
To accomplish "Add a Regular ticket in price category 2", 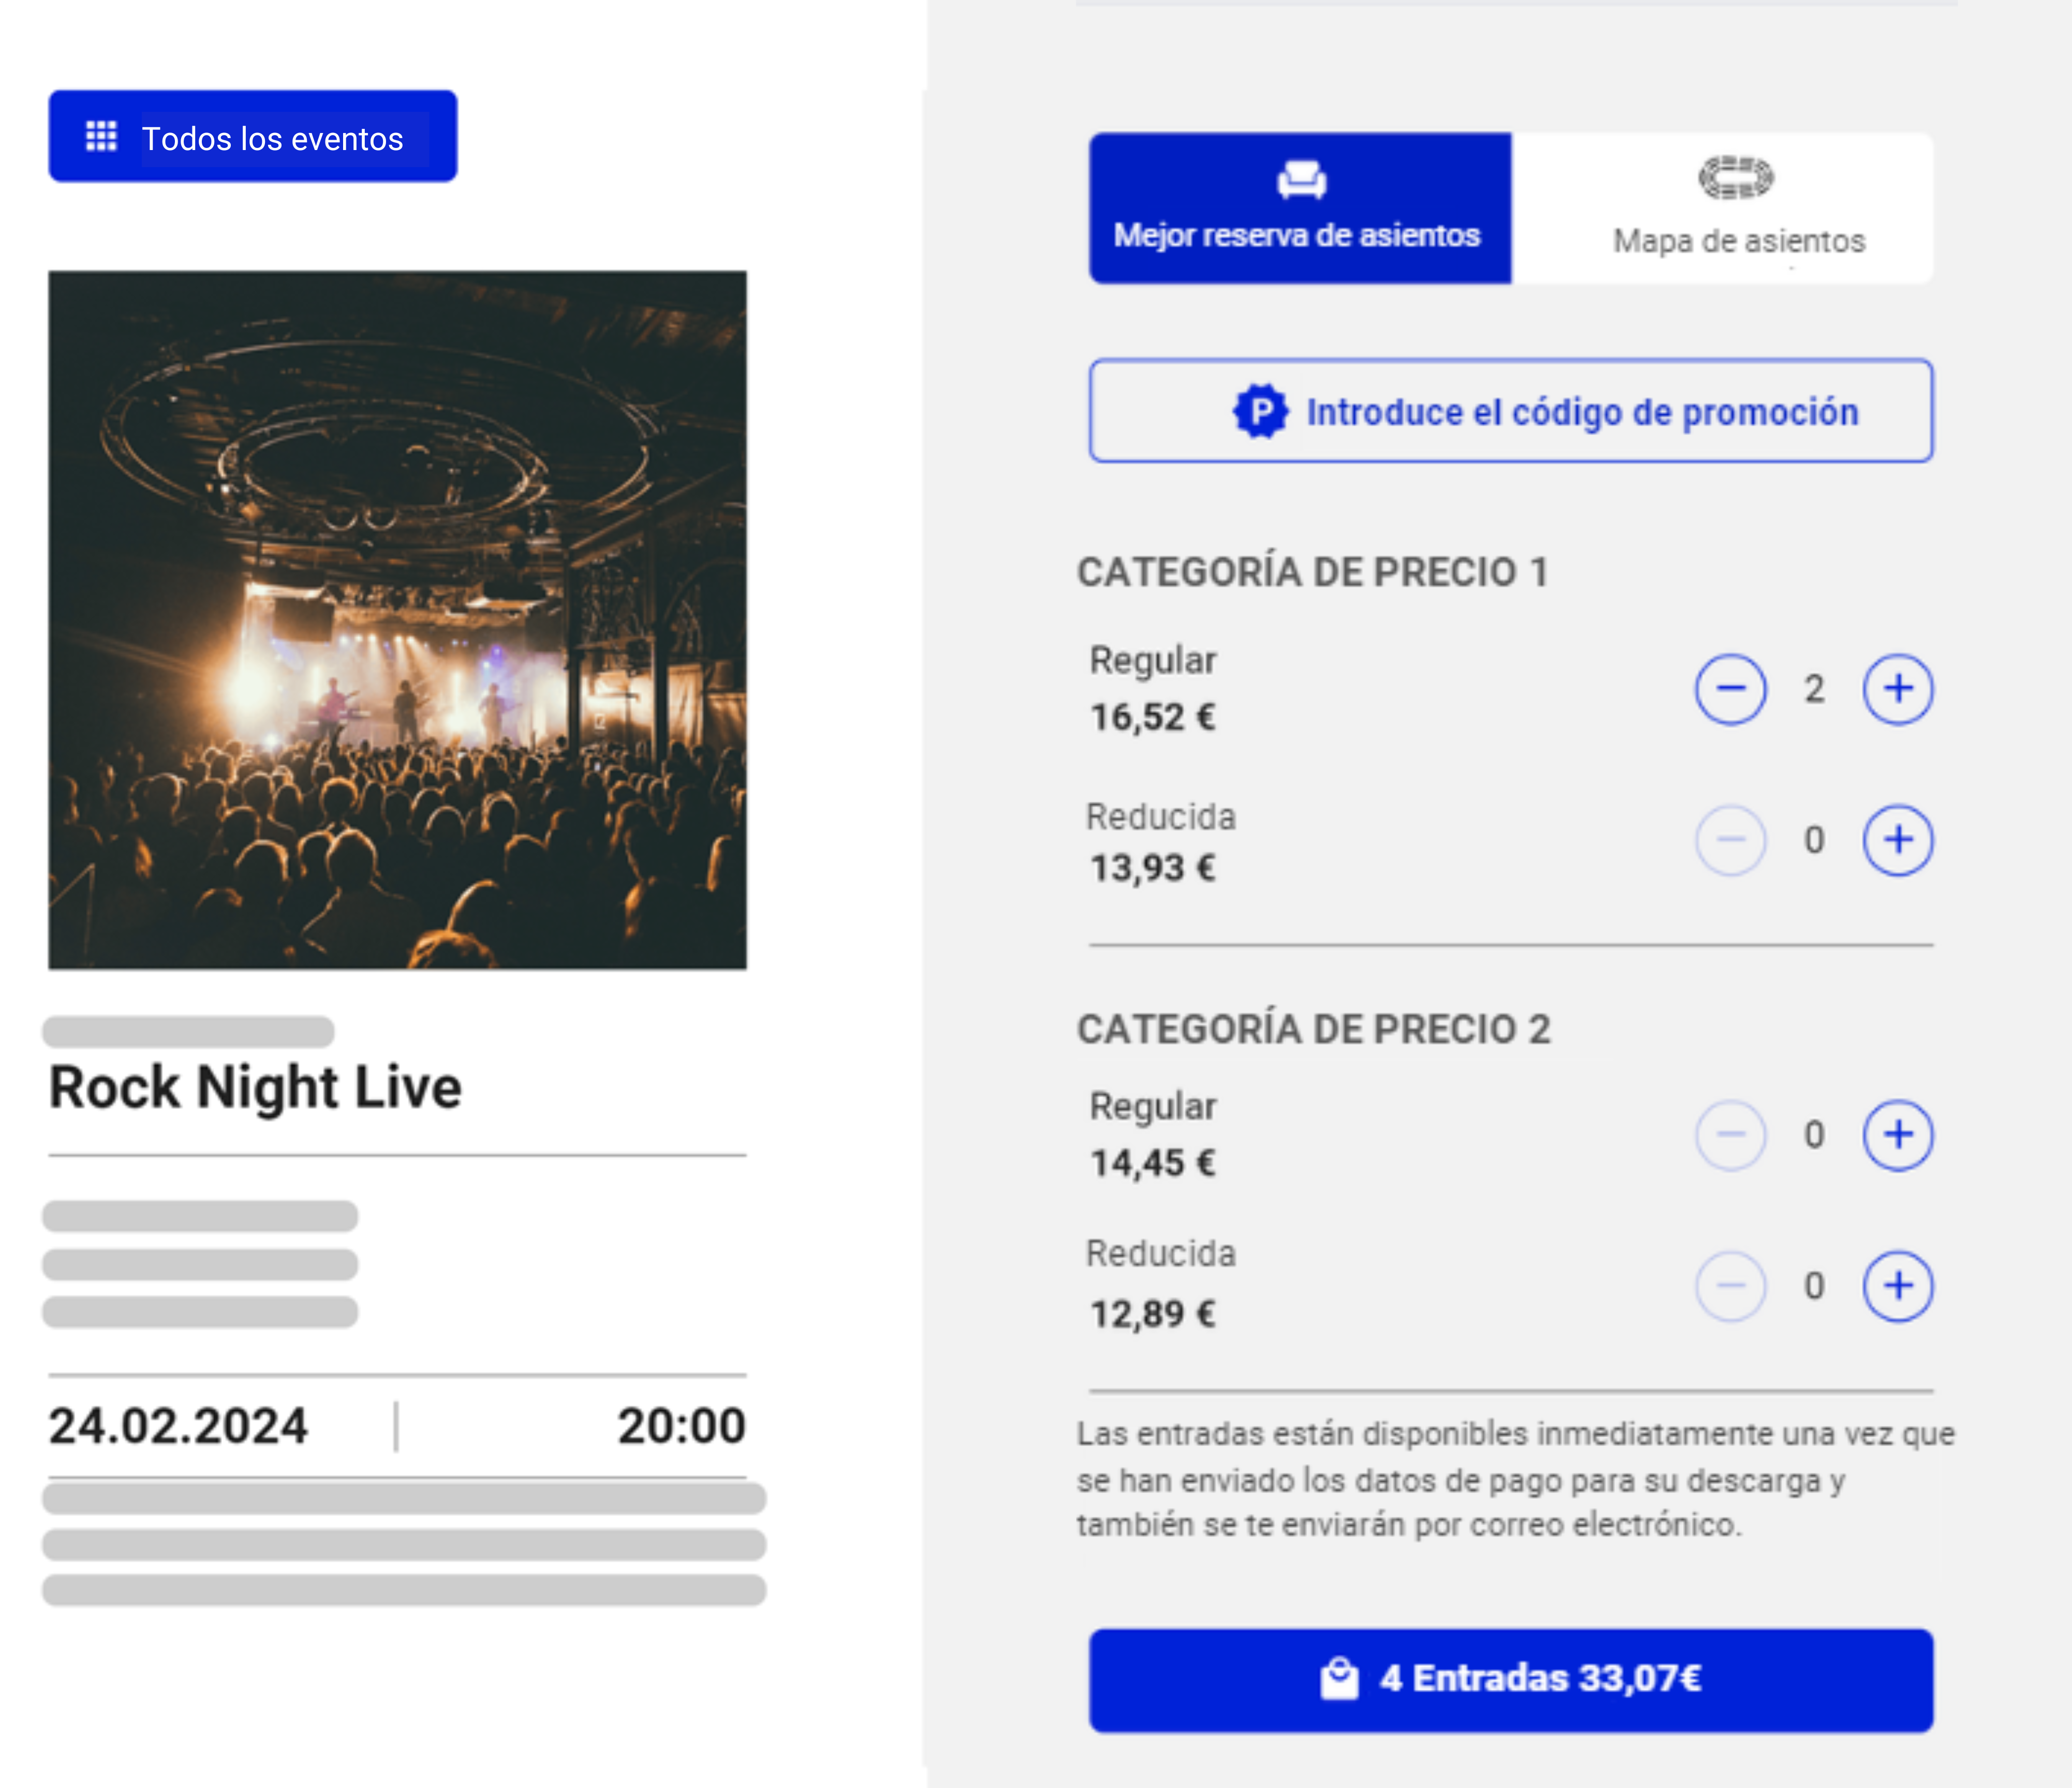I will (x=1897, y=1135).
